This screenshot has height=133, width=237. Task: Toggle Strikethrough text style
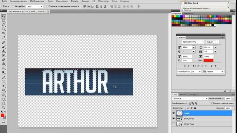[216, 66]
